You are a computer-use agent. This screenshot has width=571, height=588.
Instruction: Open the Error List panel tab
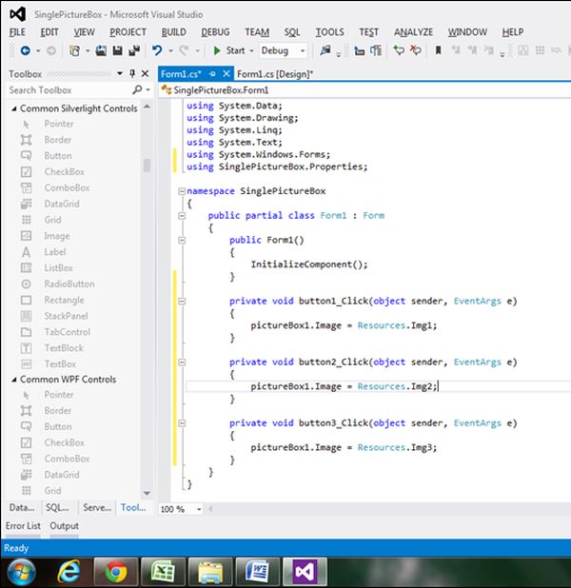pos(23,525)
